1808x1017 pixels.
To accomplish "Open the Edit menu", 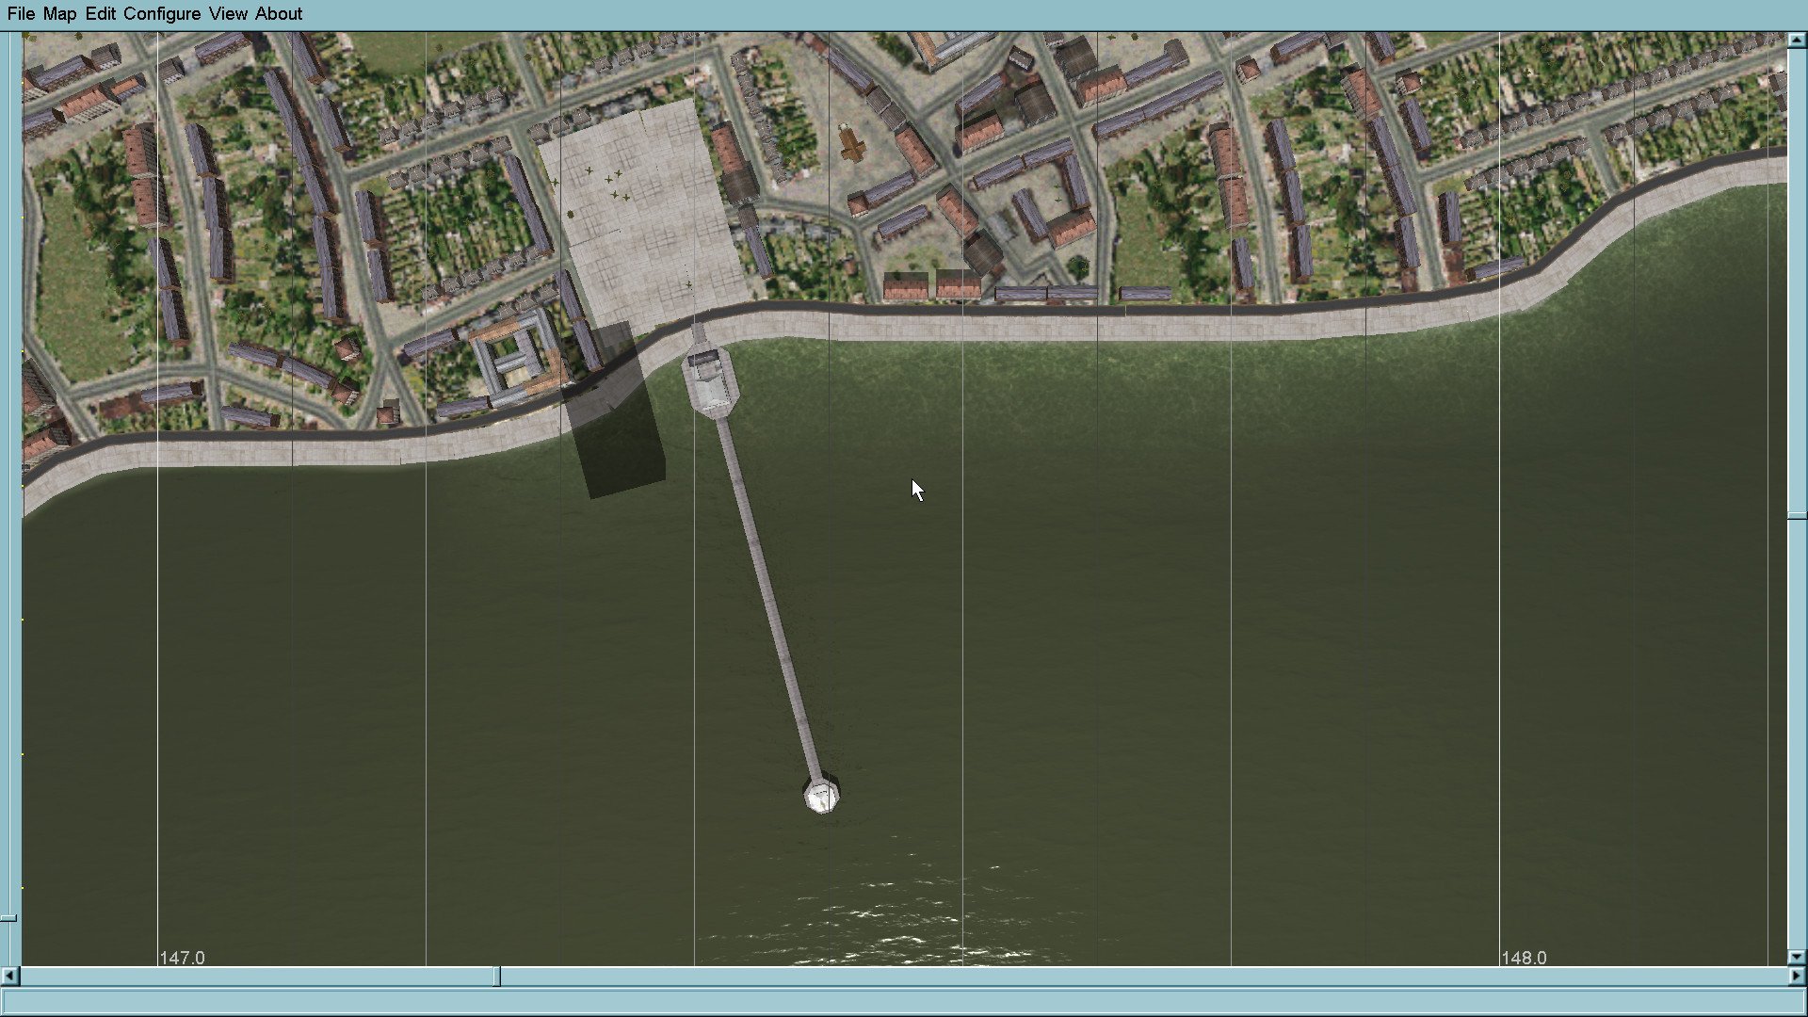I will 100,14.
